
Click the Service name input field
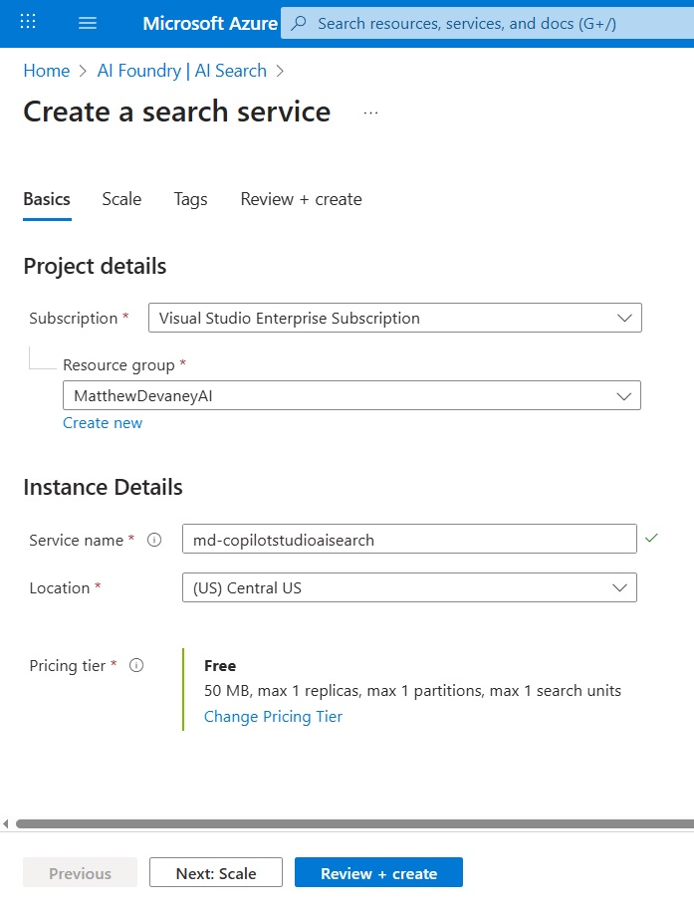(409, 540)
